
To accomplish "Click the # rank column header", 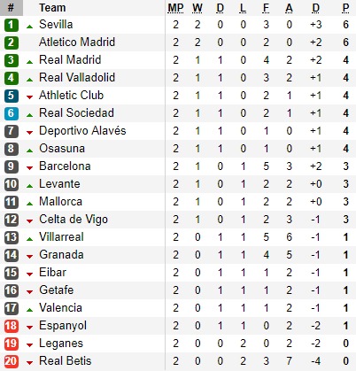I will pyautogui.click(x=12, y=8).
